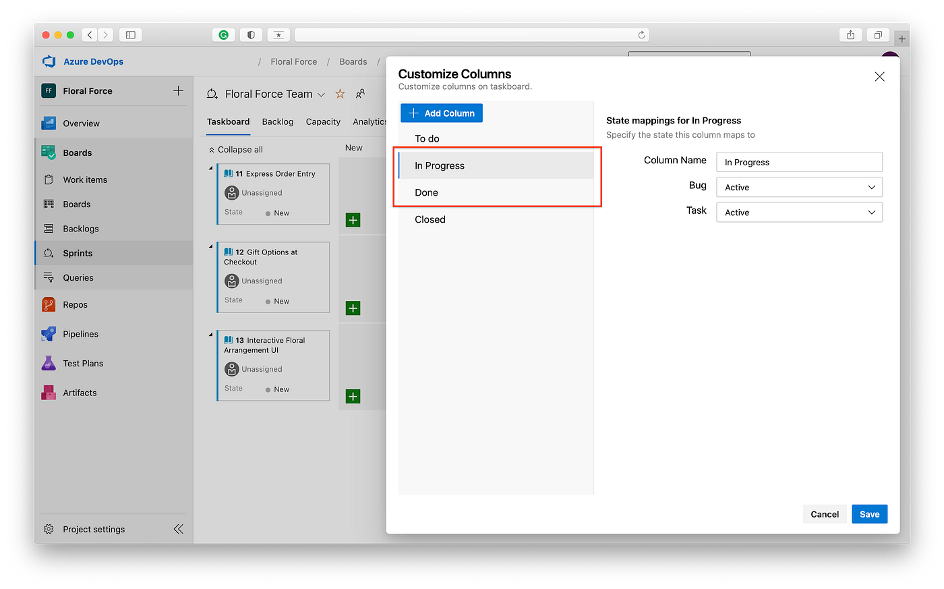Toggle favorite star for Floral Force Team
The height and width of the screenshot is (589, 944).
coord(339,93)
